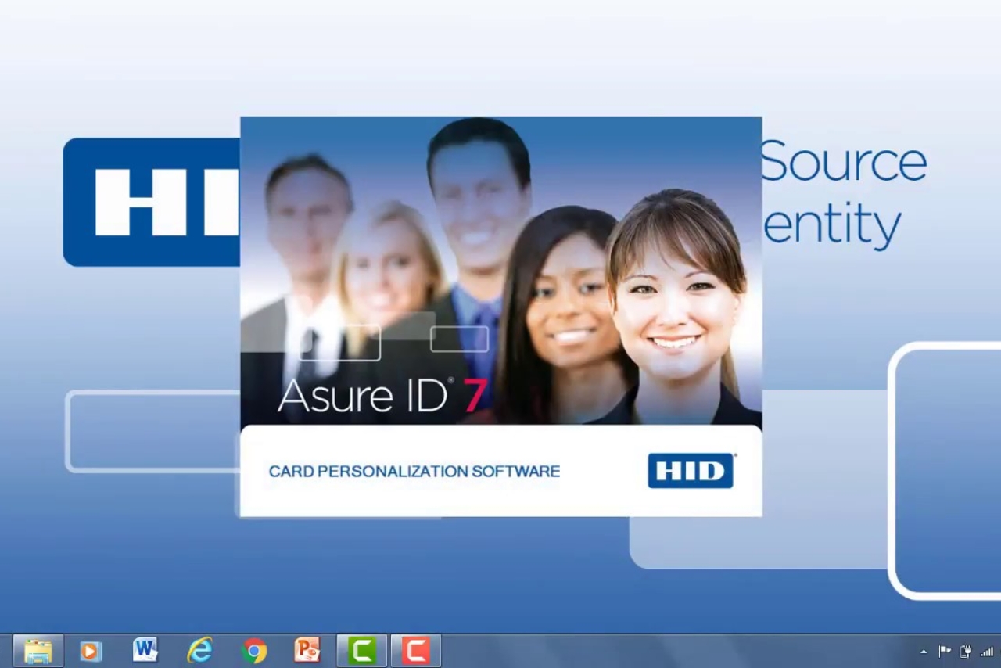Launch Internet Explorer from the taskbar

[200, 651]
